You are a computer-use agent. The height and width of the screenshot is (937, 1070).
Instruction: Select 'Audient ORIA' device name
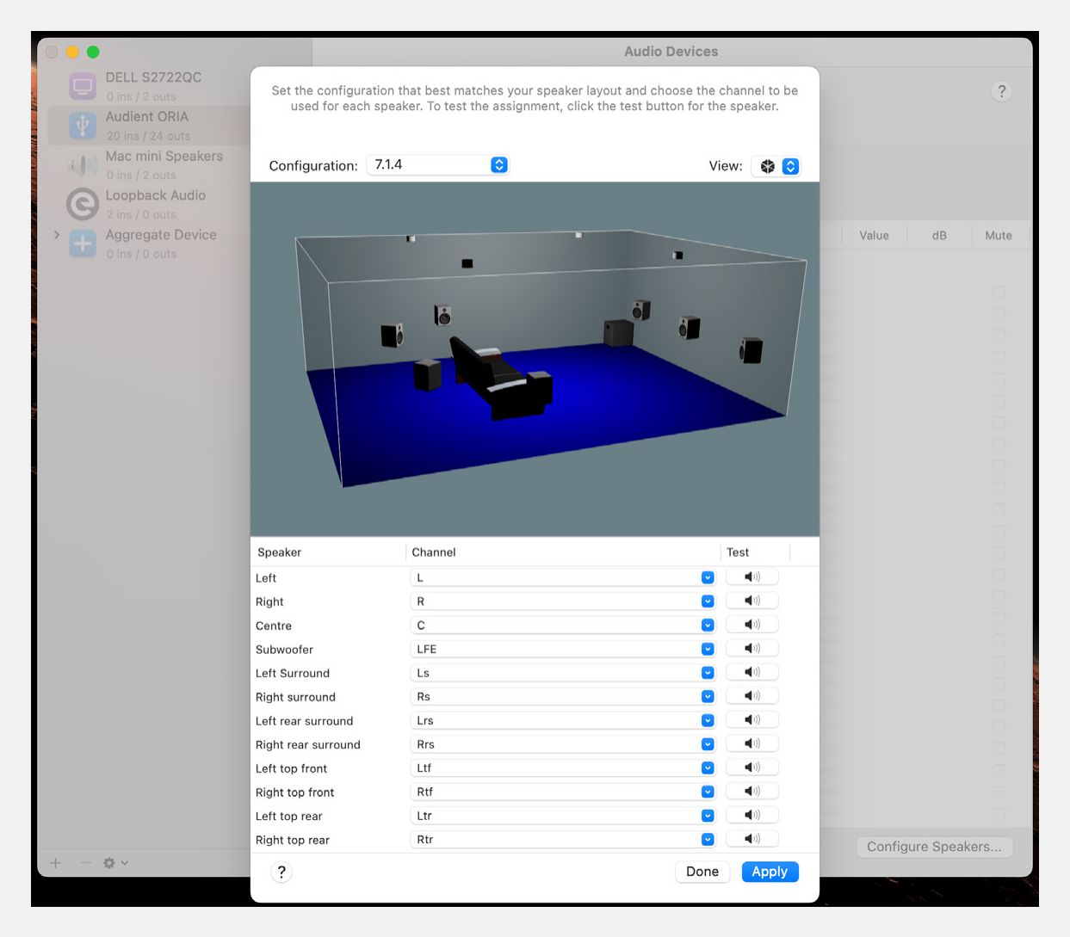[147, 116]
